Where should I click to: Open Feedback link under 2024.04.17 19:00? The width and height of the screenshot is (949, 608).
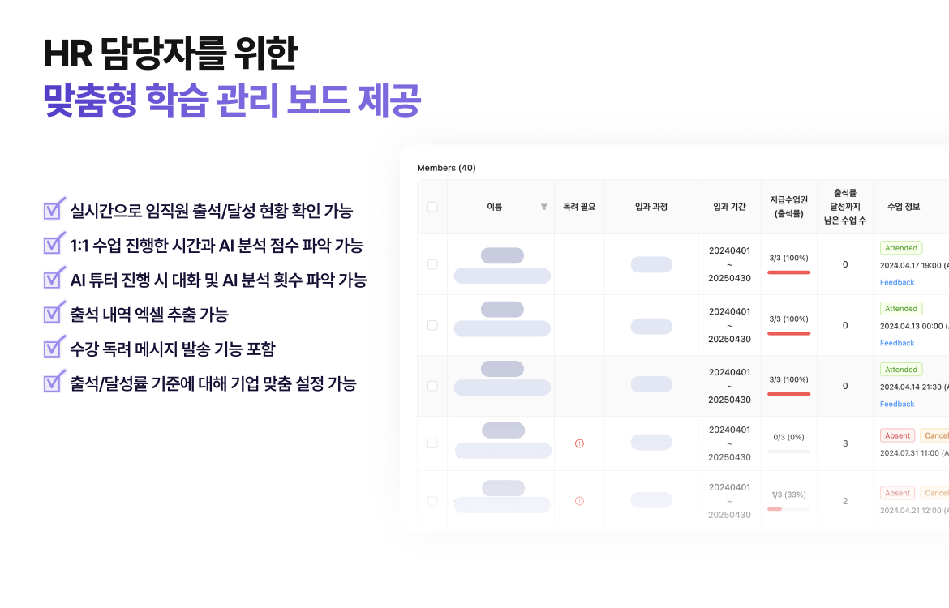coord(897,283)
